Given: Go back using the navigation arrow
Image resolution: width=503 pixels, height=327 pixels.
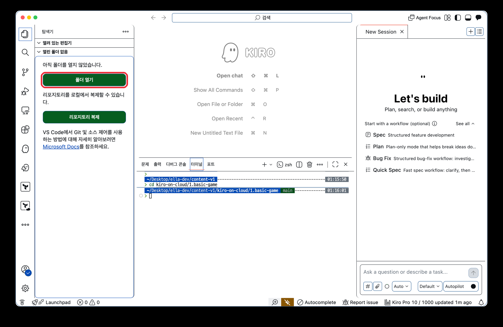Looking at the screenshot, I should (x=153, y=18).
